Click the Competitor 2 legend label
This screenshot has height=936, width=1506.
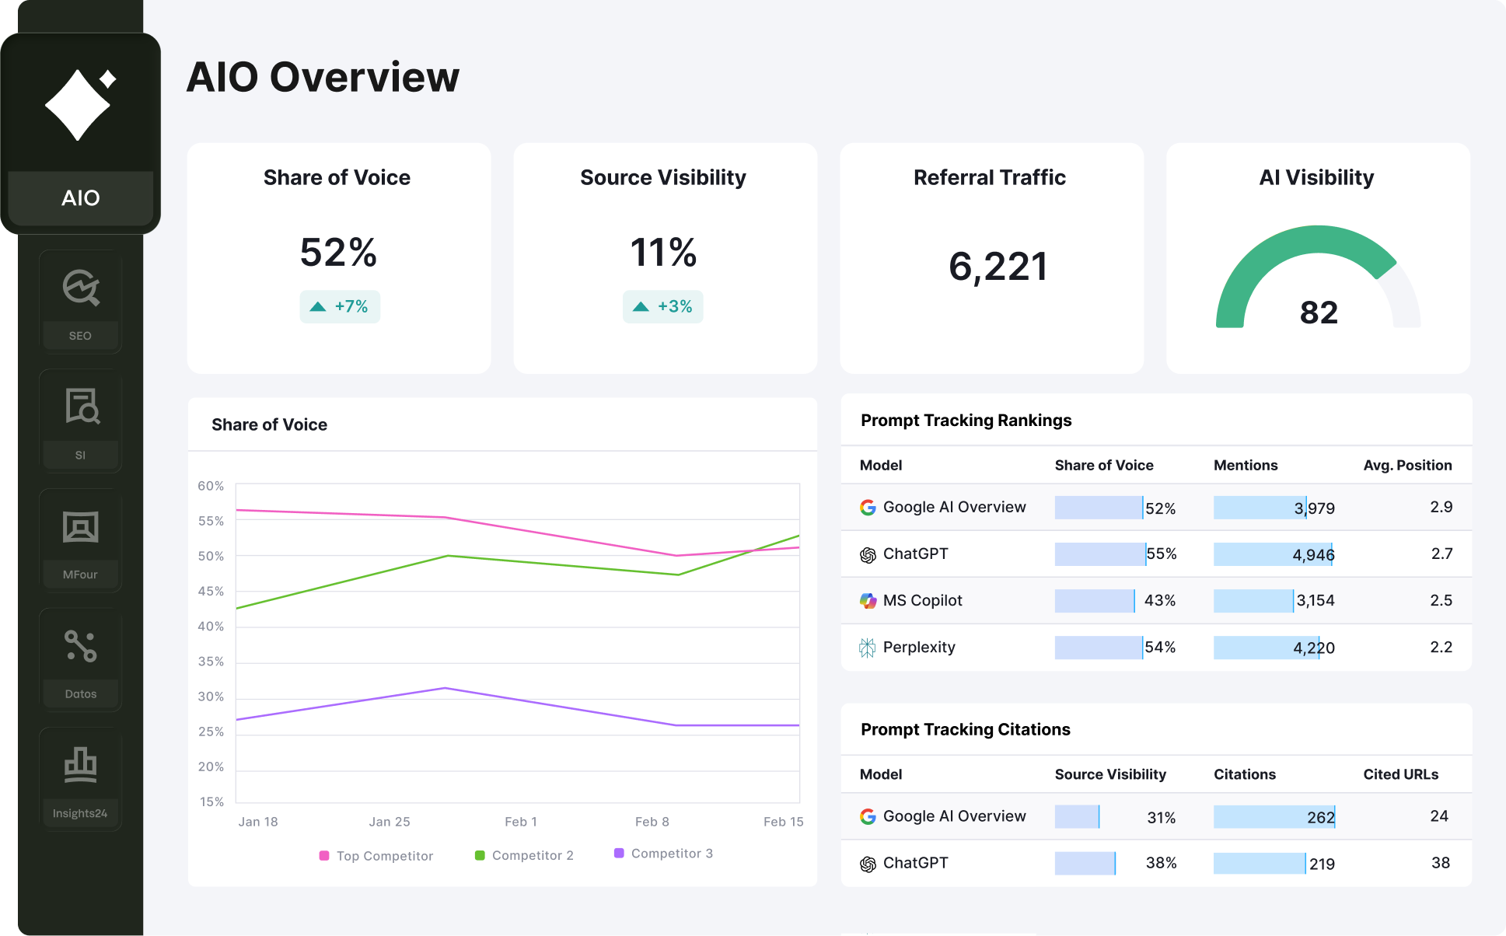(533, 855)
